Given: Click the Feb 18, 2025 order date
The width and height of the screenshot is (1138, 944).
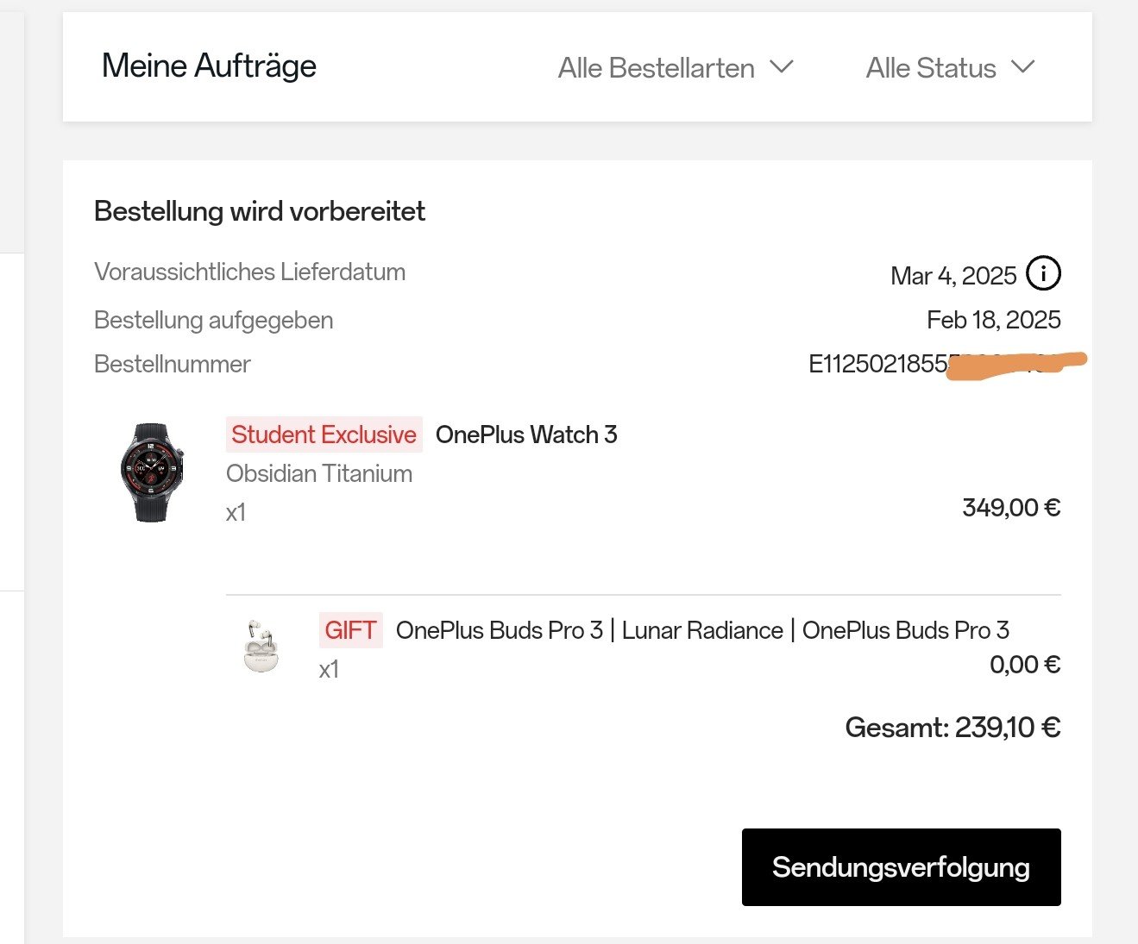Looking at the screenshot, I should [x=993, y=320].
